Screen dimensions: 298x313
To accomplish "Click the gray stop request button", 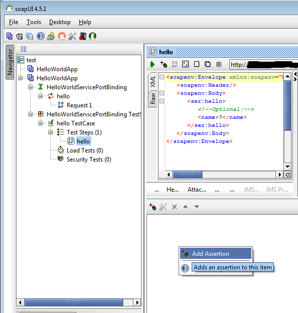I will (x=219, y=64).
